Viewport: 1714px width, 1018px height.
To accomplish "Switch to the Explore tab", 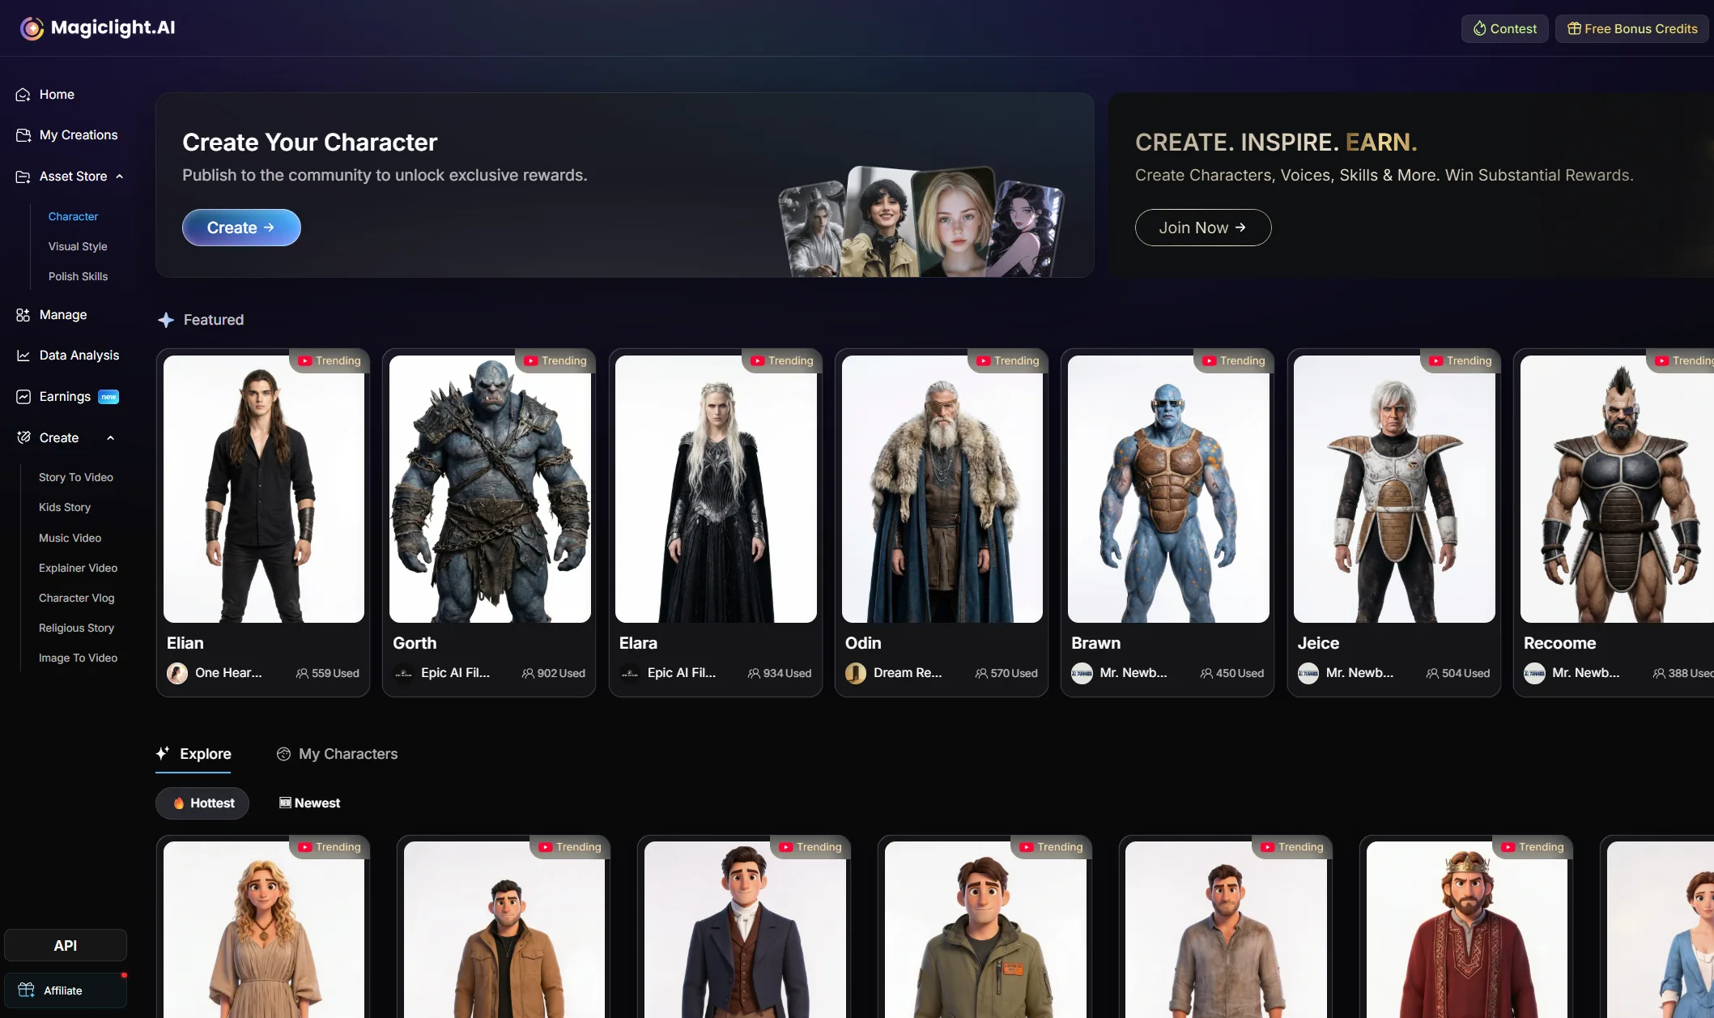I will coord(194,755).
